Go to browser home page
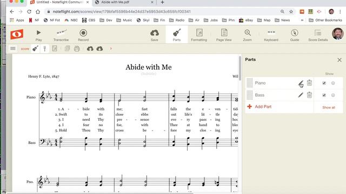 (x=38, y=12)
